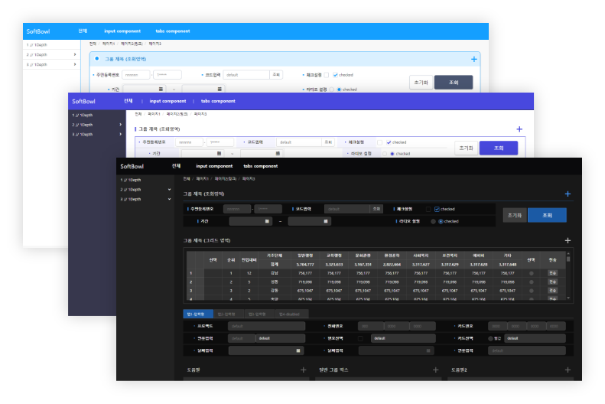Toggle the checked checkbox in the light blue window
The height and width of the screenshot is (404, 605).
336,75
